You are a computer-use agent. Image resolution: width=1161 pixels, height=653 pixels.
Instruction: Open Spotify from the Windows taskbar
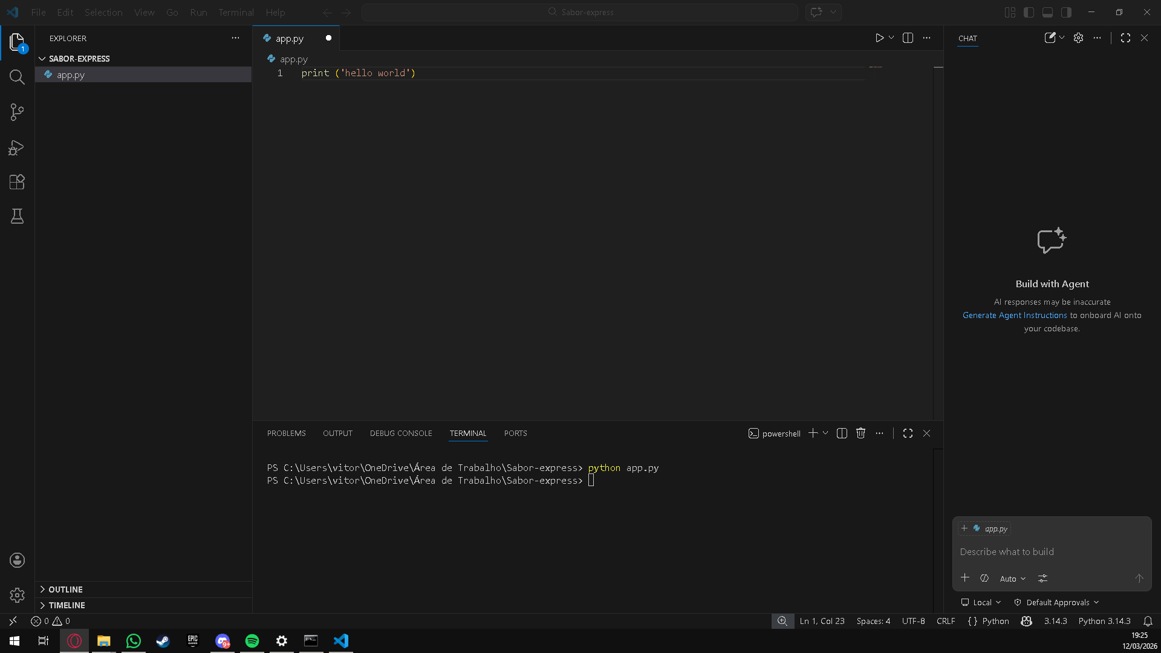point(252,641)
